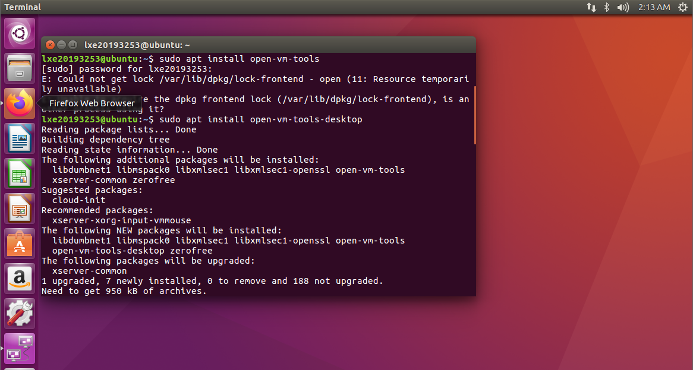The image size is (693, 370).
Task: Click the 'Need to get 950 kB' line
Action: [124, 291]
